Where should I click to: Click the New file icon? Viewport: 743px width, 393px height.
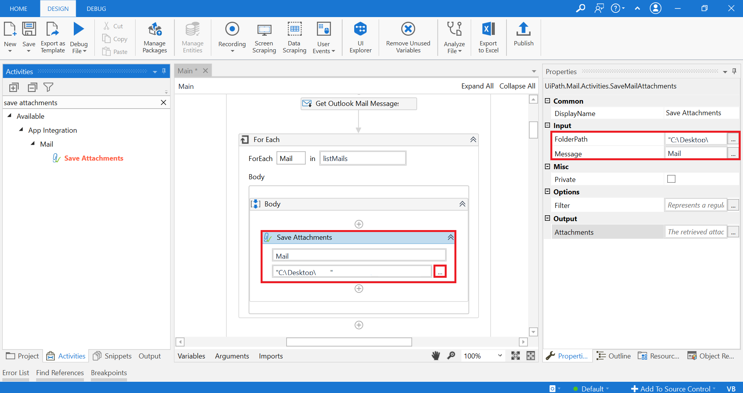pos(10,29)
